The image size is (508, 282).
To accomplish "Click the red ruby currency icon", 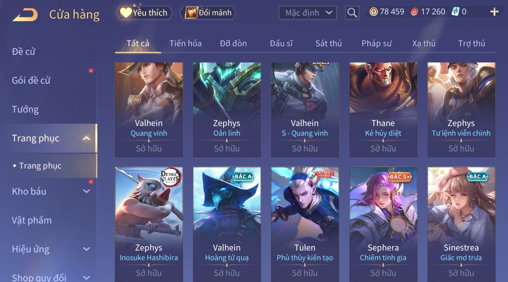I will [414, 12].
